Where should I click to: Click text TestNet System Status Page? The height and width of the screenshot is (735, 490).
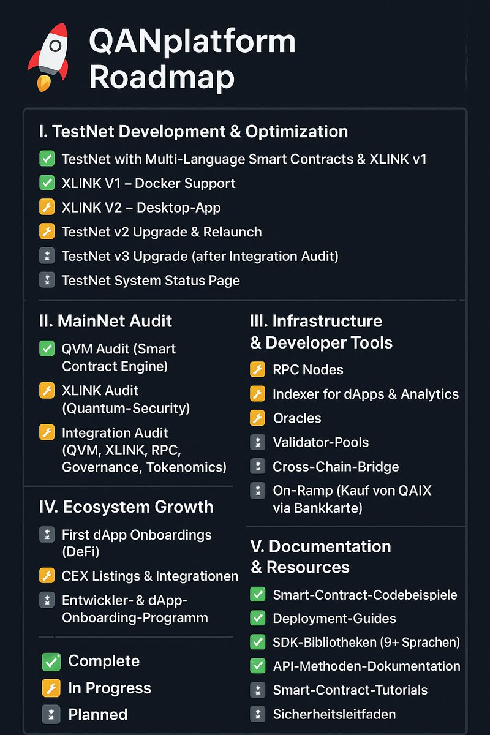[151, 281]
